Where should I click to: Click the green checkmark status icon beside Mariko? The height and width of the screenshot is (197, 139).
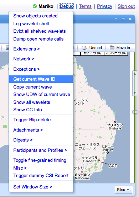pos(35,6)
